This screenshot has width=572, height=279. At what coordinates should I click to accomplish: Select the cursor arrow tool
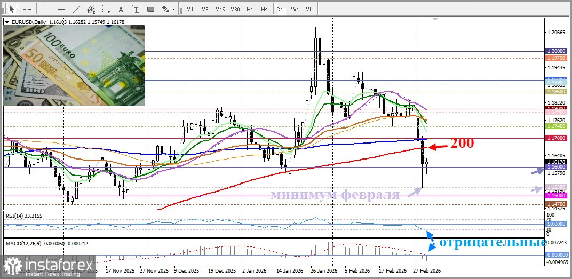coord(12,9)
